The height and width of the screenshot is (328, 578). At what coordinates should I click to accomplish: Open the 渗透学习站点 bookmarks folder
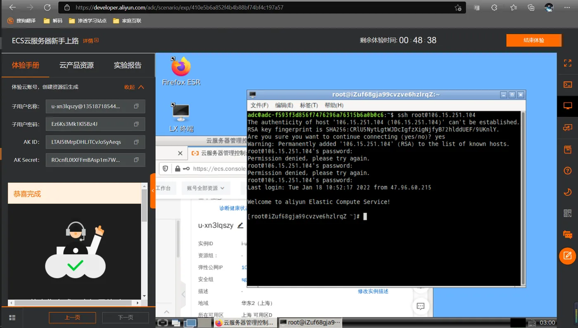(88, 21)
